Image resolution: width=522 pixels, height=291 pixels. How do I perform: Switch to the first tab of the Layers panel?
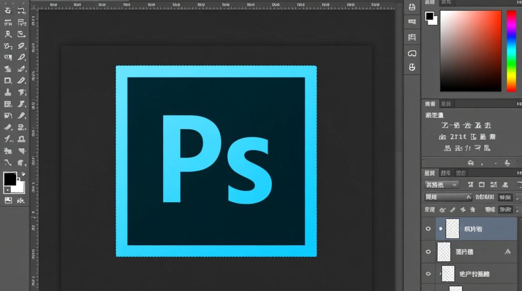(430, 173)
